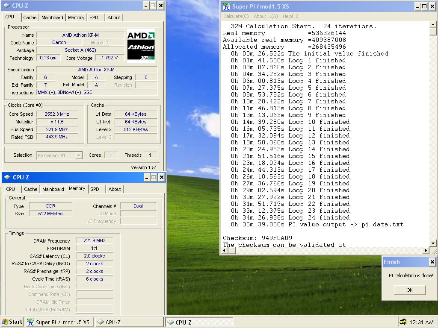Click Code Name value Barton
Screen dimensions: 438x328
tap(59, 42)
